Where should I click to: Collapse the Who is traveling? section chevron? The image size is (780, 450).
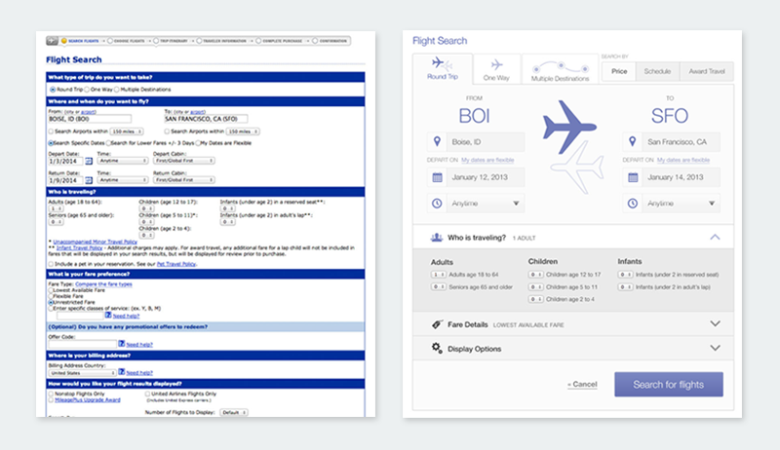coord(715,237)
